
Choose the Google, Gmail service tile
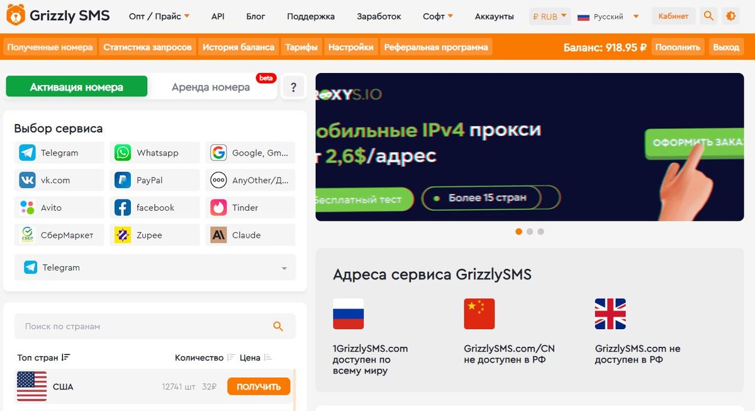point(250,153)
